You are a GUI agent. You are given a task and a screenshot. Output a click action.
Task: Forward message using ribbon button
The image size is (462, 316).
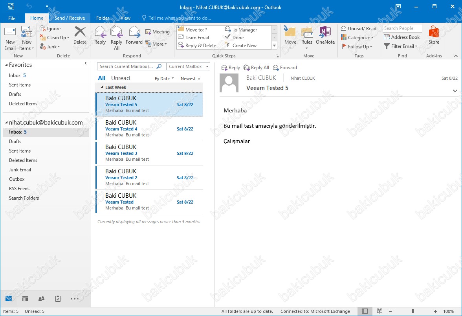coord(134,36)
